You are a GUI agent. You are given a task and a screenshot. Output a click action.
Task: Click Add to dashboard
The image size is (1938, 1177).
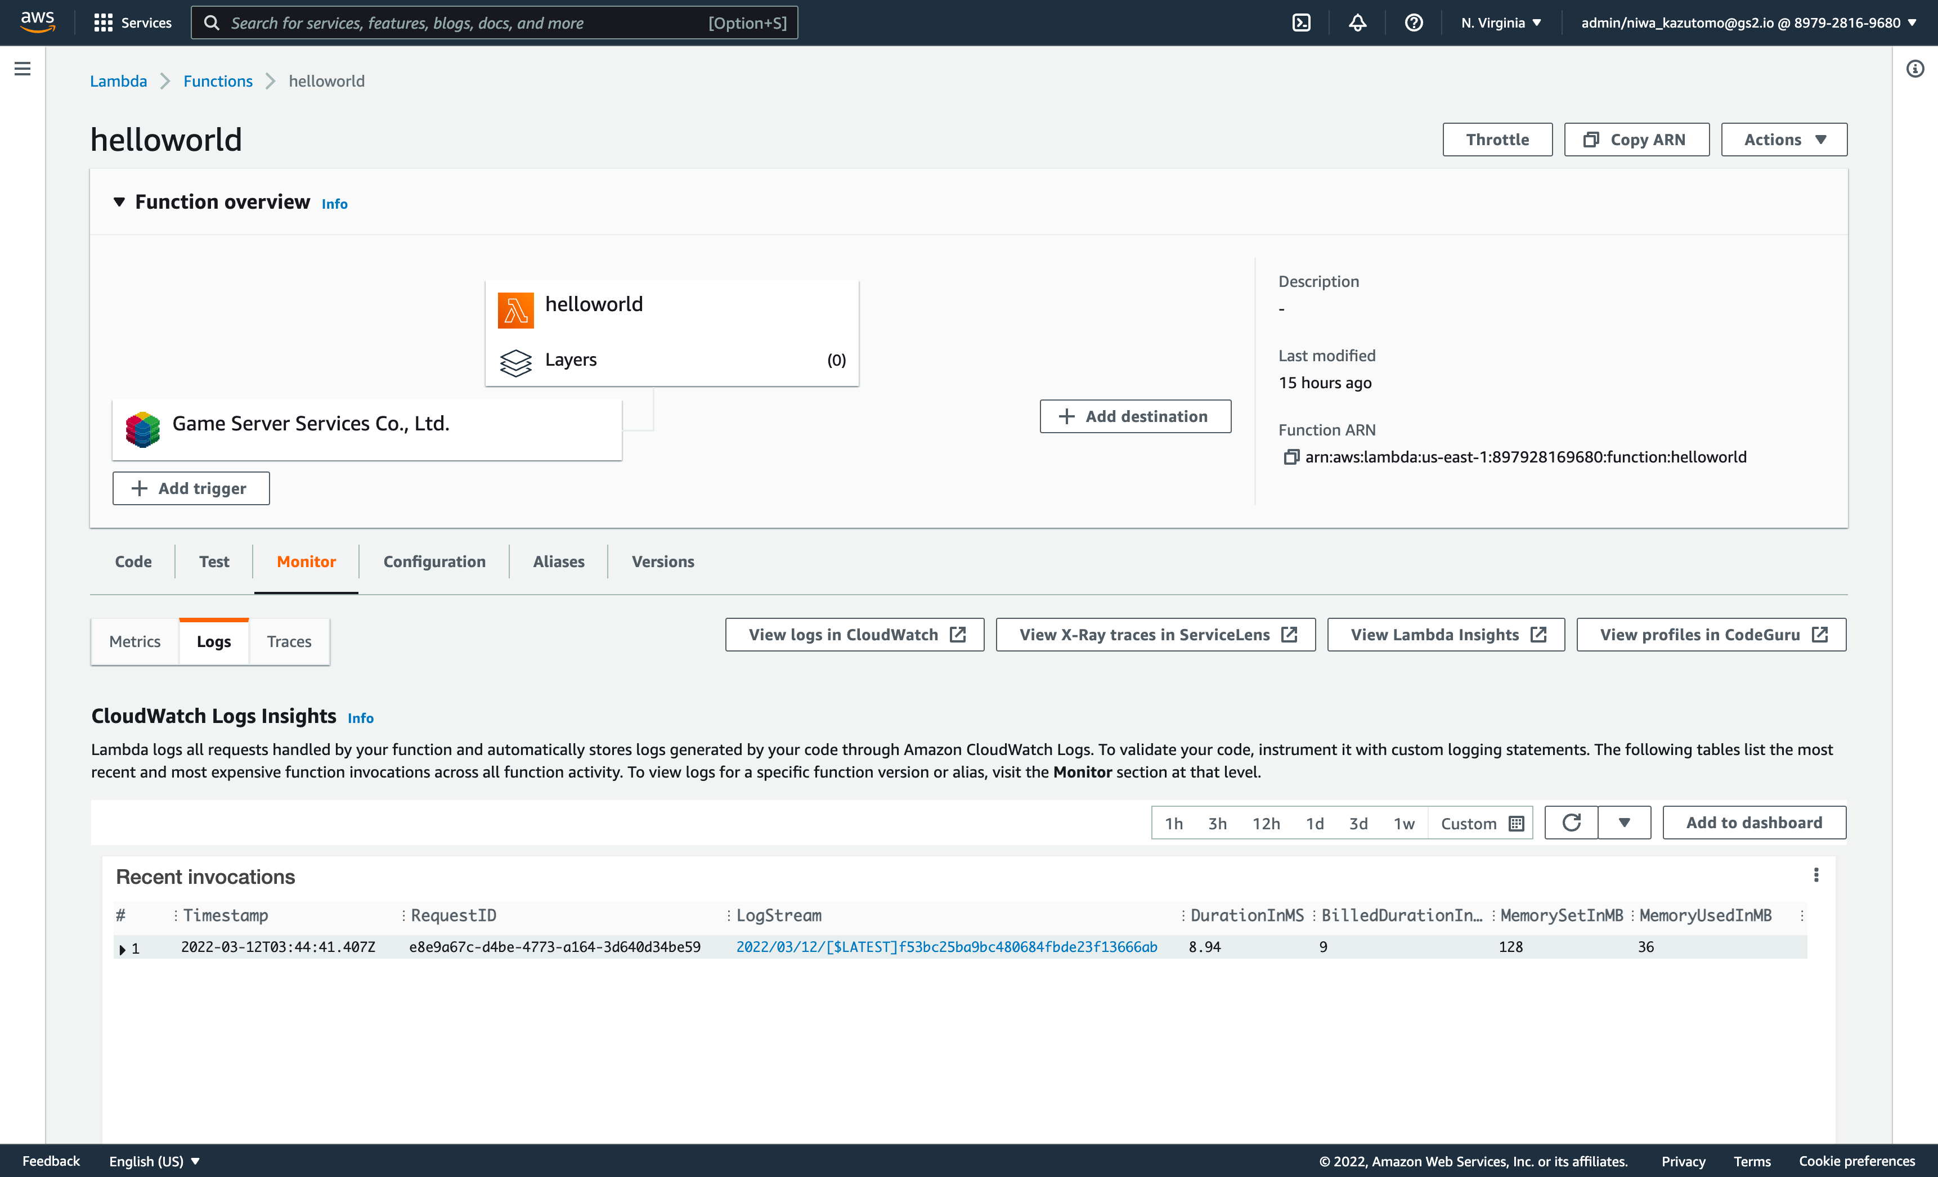coord(1754,823)
